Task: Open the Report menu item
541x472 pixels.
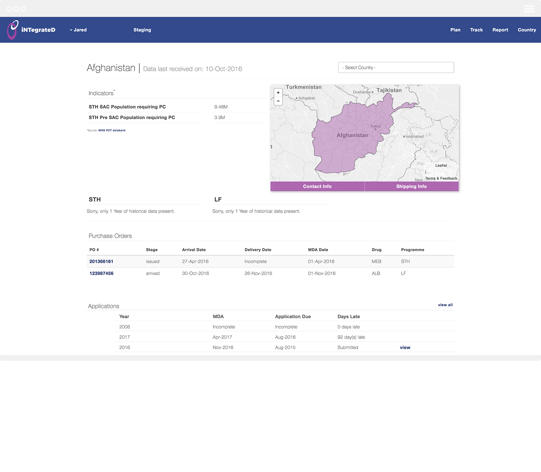Action: [500, 30]
